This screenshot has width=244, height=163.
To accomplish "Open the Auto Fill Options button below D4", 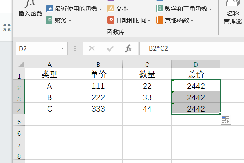I will click(x=226, y=119).
